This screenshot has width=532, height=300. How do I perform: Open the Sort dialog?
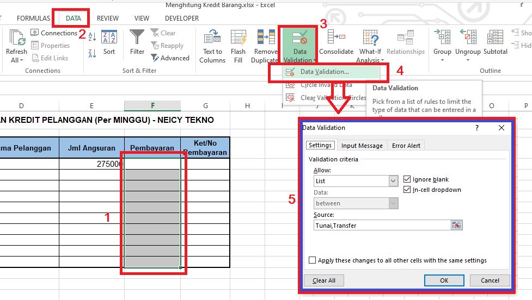coord(109,42)
